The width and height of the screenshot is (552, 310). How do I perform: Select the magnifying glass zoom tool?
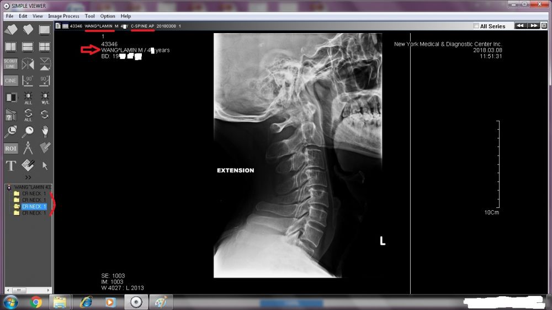pyautogui.click(x=28, y=131)
